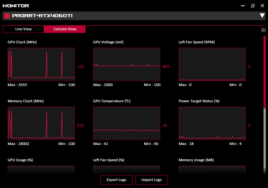Viewport: 268px width, 188px height.
Task: Click the GPU Voltage (mV) graph
Action: (127, 64)
